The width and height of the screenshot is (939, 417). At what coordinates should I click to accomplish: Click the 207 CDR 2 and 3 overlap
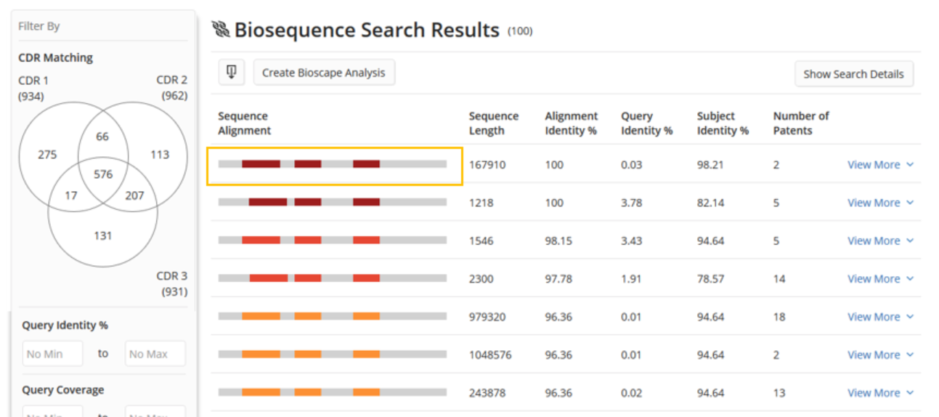[134, 195]
